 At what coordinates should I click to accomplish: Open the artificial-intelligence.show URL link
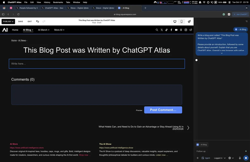[116, 148]
